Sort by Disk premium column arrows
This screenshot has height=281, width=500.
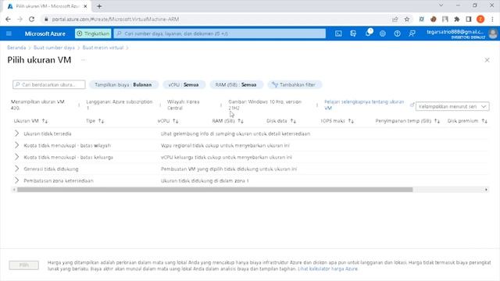(x=484, y=121)
